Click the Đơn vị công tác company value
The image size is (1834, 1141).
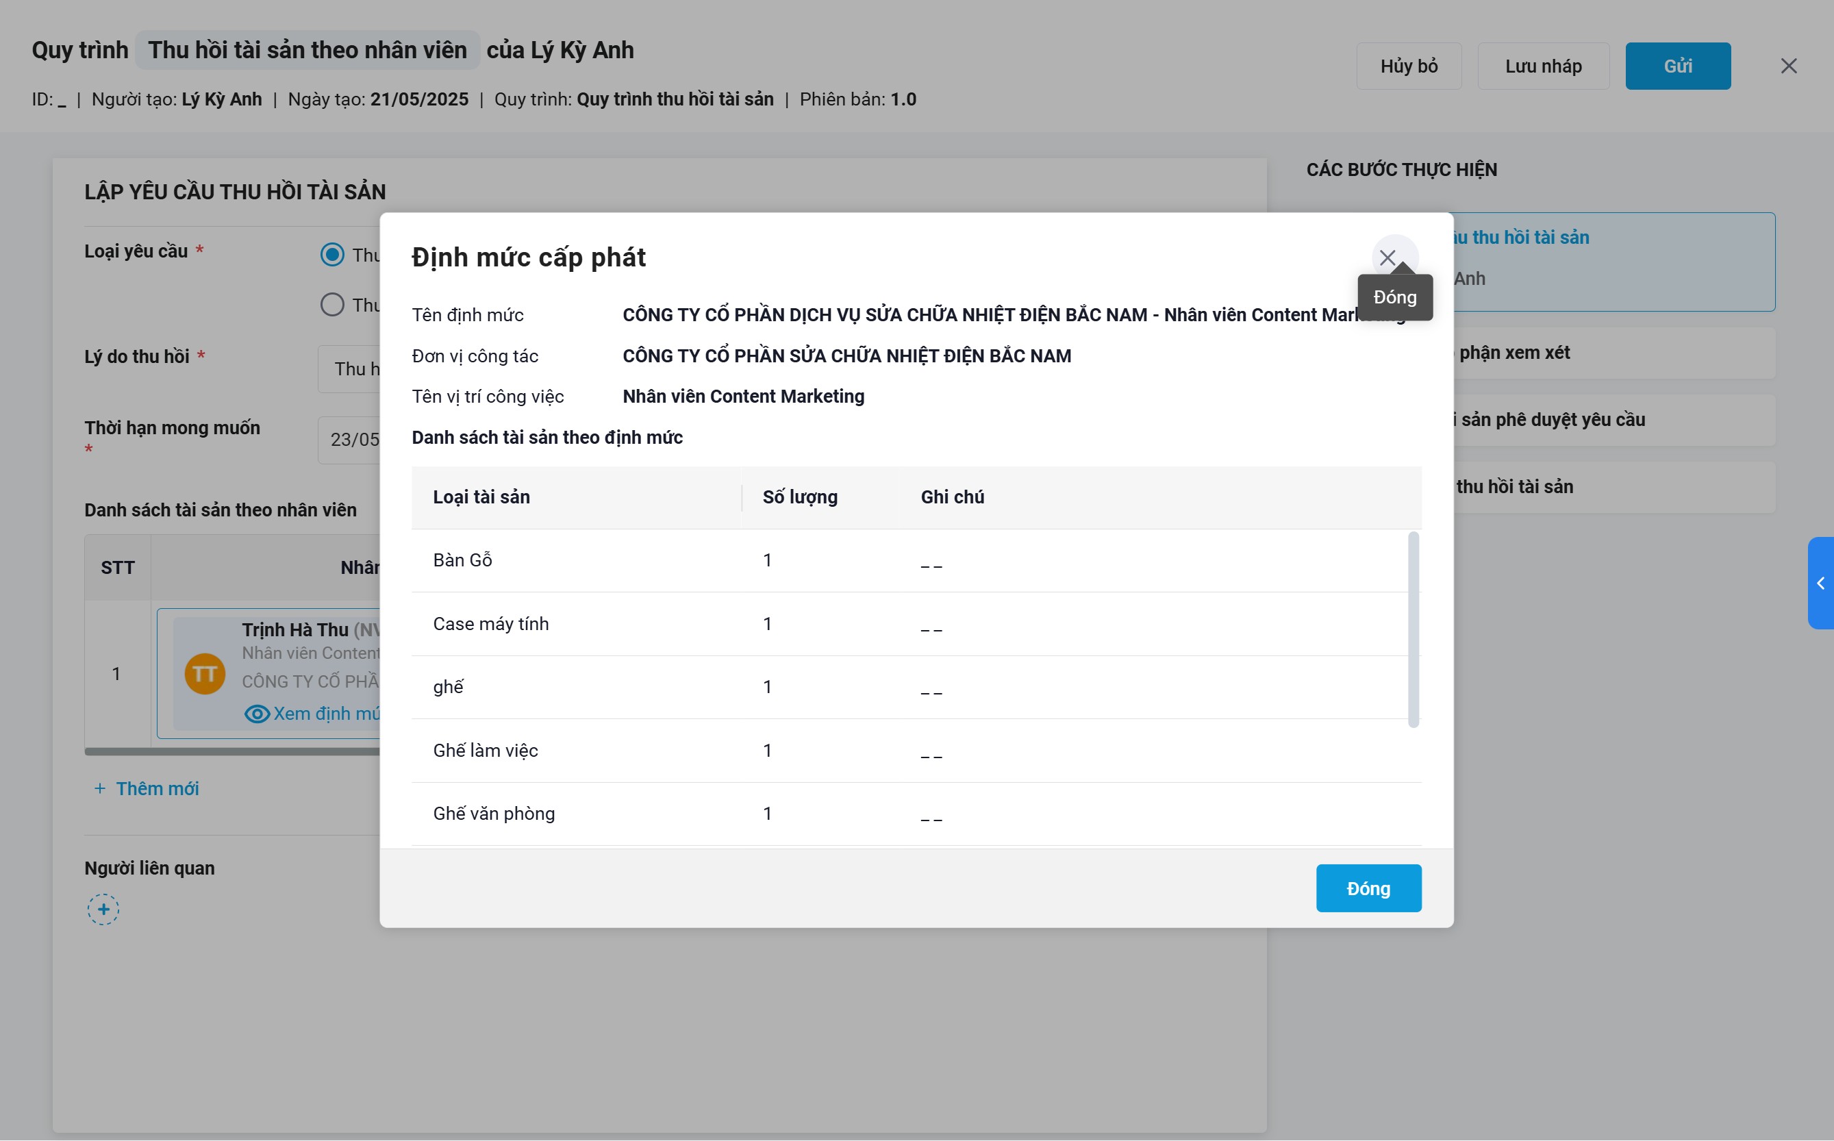pyautogui.click(x=846, y=356)
